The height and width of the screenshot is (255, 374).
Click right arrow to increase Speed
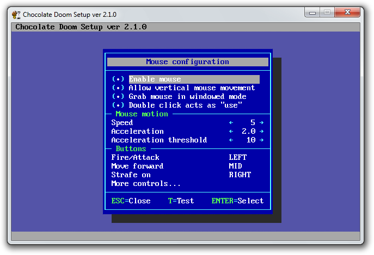click(262, 123)
